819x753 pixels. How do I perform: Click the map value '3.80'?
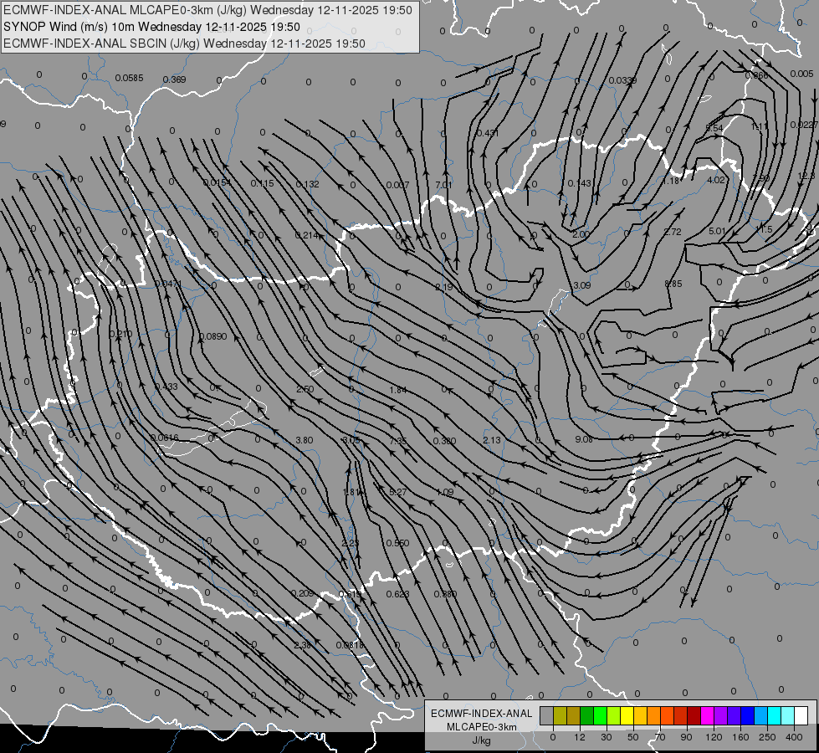tap(305, 440)
